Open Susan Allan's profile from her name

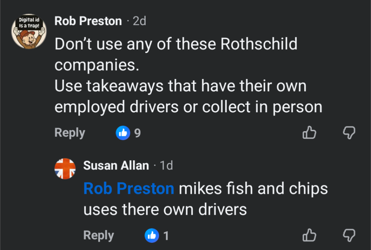click(x=116, y=166)
